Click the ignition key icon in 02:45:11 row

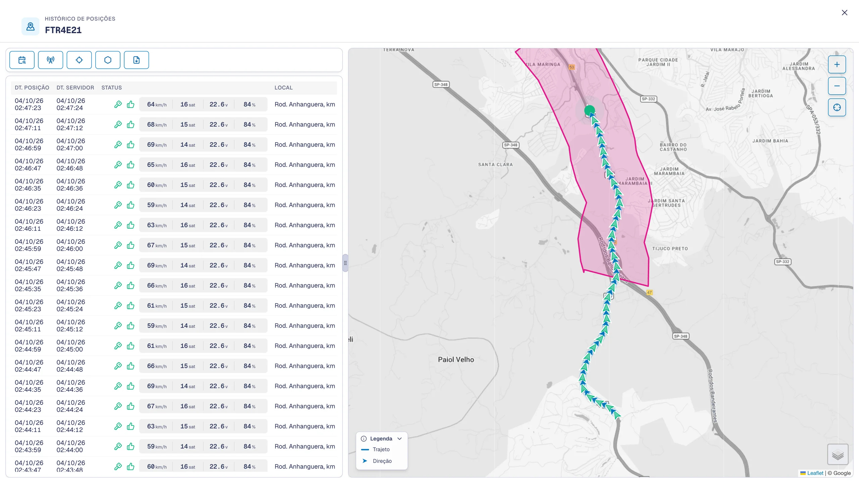click(118, 326)
